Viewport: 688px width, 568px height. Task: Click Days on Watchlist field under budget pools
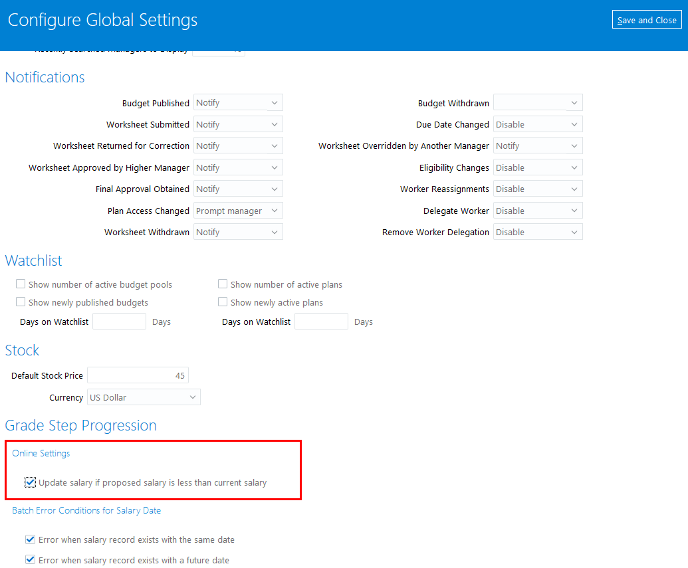[x=119, y=322]
